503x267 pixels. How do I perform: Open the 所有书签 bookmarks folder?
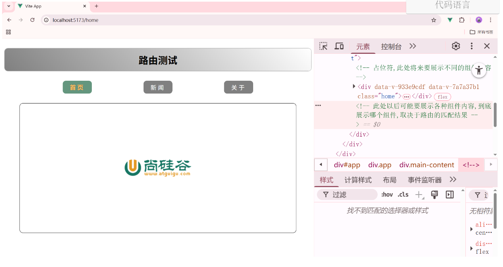coord(481,32)
